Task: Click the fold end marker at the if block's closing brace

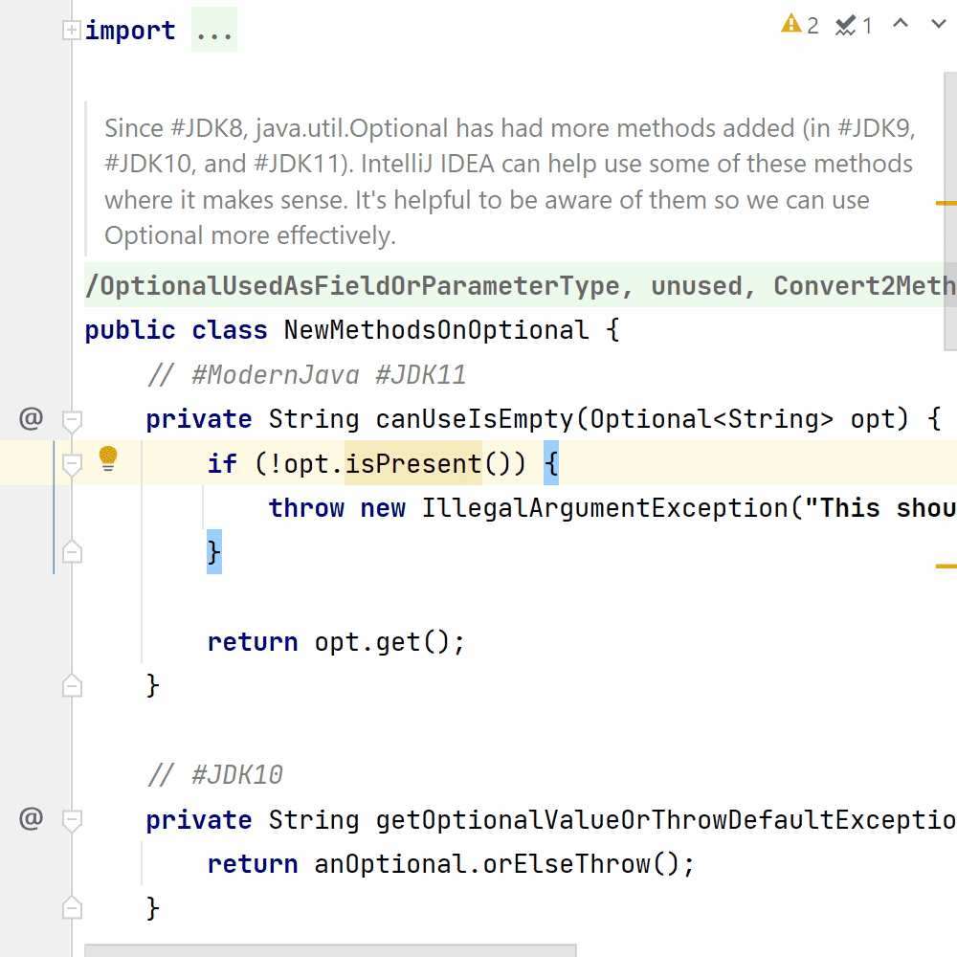Action: coord(72,552)
